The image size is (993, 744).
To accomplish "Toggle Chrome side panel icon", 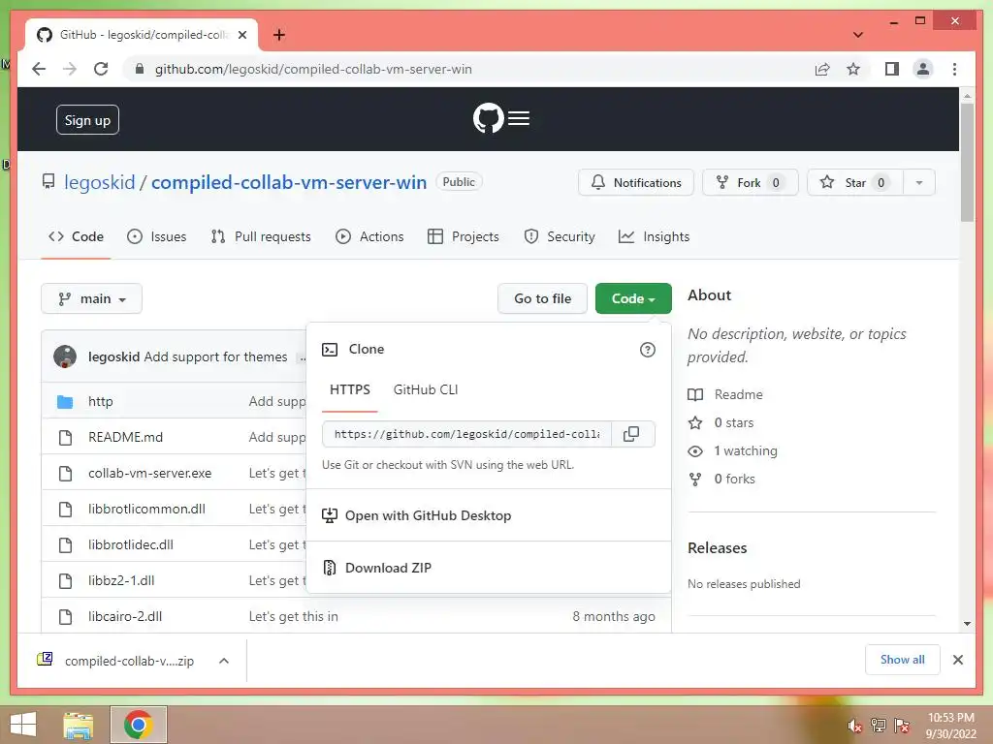I will point(892,69).
